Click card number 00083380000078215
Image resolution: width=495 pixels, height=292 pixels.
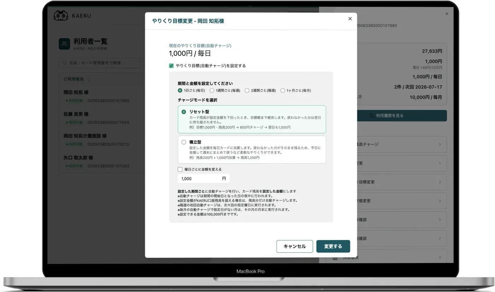coord(108,144)
